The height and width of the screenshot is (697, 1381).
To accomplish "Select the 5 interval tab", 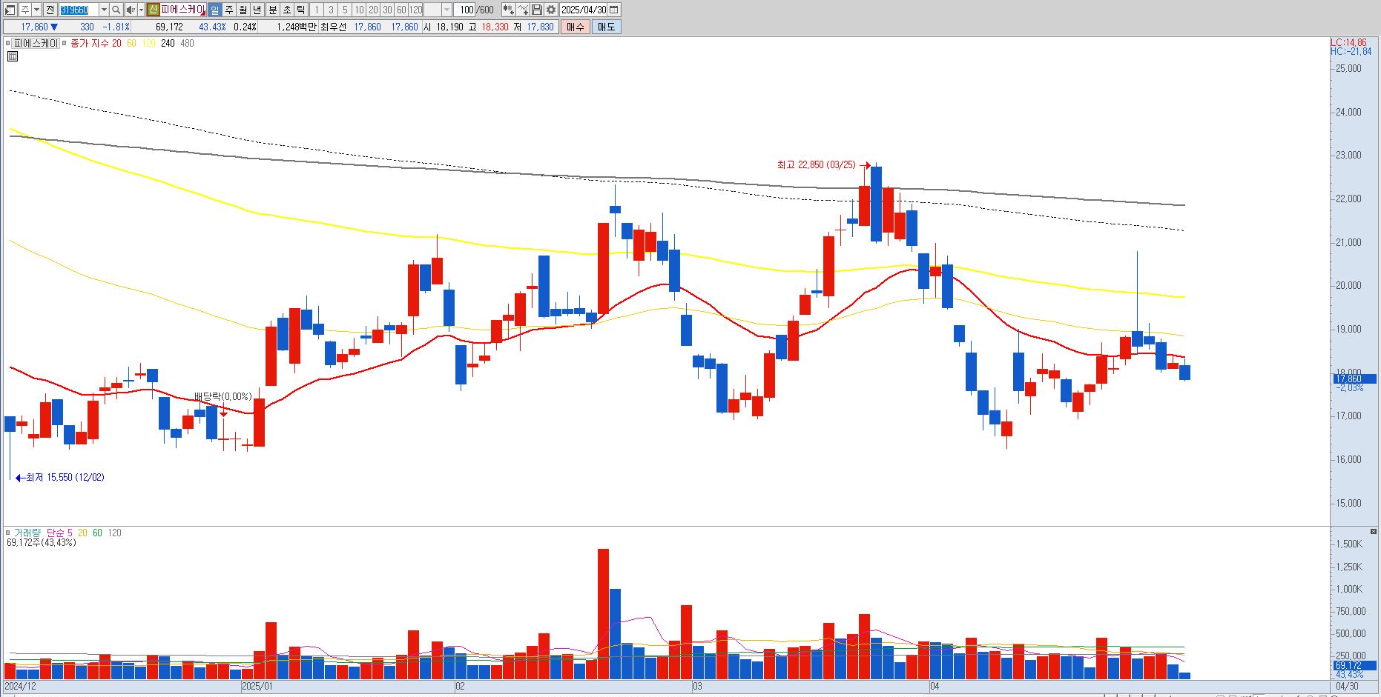I will click(345, 10).
